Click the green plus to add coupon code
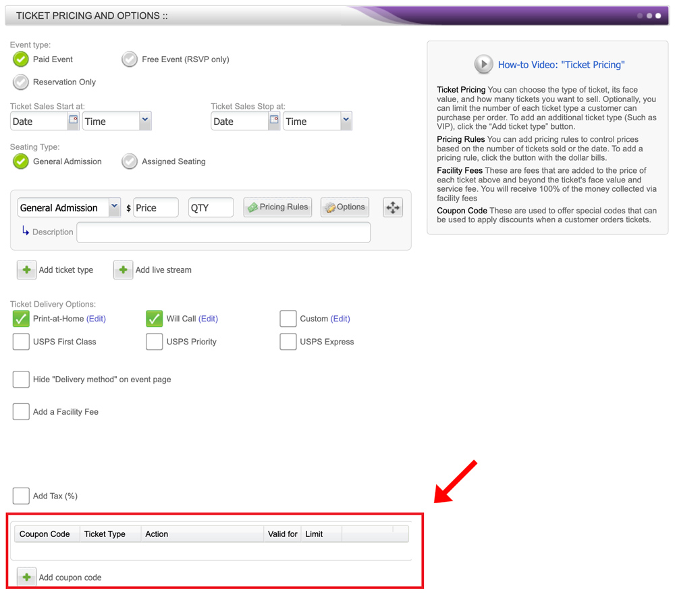 pyautogui.click(x=26, y=577)
